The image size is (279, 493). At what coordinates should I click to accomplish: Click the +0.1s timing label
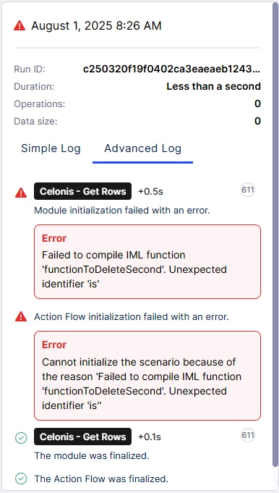coord(150,437)
